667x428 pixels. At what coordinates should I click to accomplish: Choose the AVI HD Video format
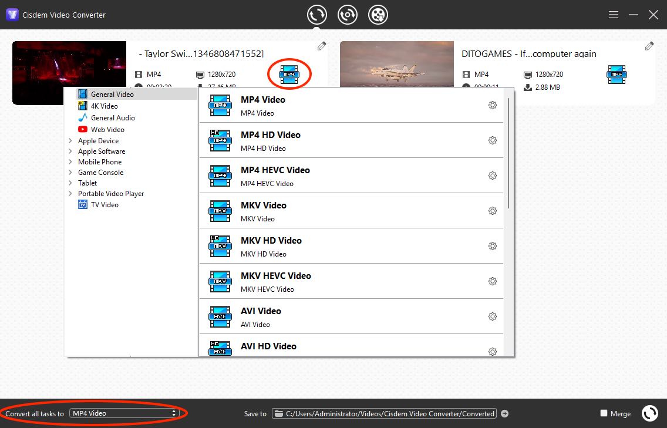(x=351, y=346)
